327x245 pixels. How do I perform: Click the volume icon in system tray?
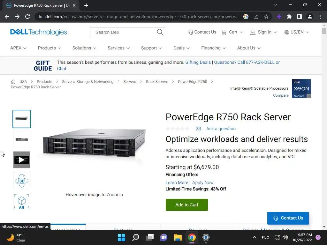tap(285, 237)
